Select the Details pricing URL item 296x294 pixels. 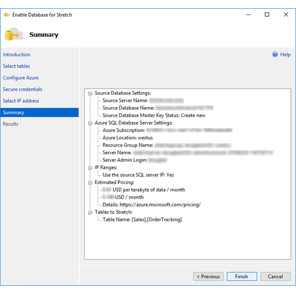tap(151, 205)
